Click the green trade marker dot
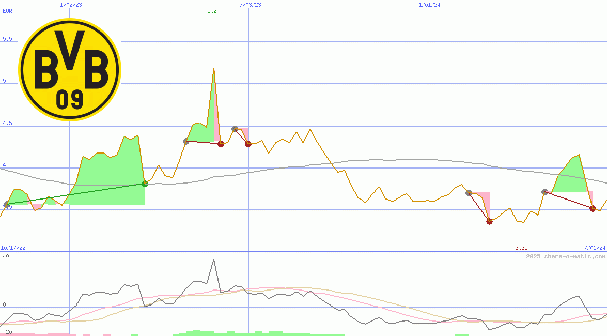The image size is (607, 336). pos(145,184)
